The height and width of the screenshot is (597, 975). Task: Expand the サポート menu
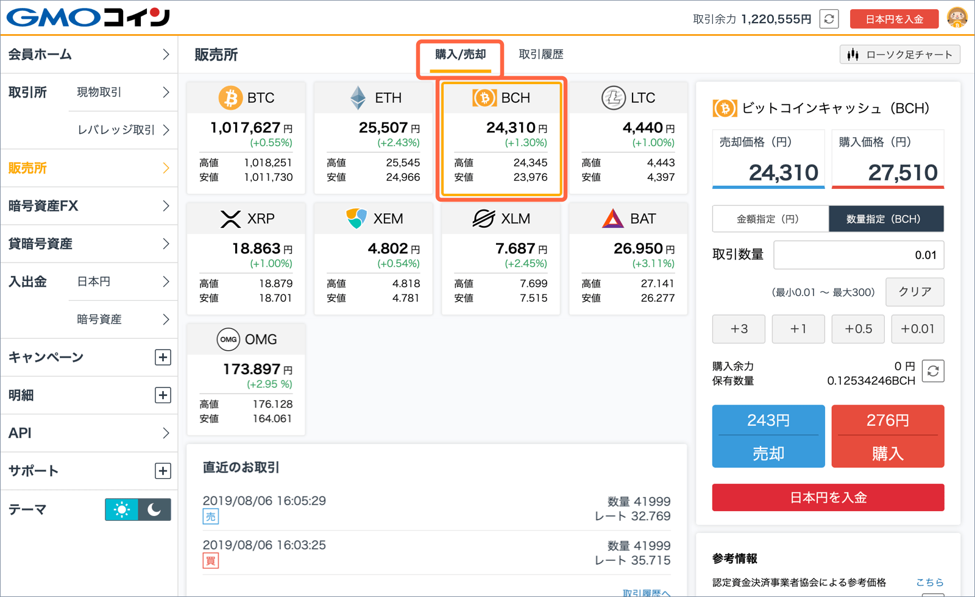[x=163, y=470]
